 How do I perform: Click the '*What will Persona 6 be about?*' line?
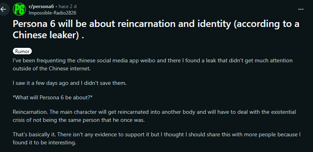click(x=52, y=98)
